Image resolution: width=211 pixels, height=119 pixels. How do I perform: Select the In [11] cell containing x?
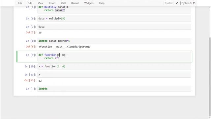click(x=114, y=75)
